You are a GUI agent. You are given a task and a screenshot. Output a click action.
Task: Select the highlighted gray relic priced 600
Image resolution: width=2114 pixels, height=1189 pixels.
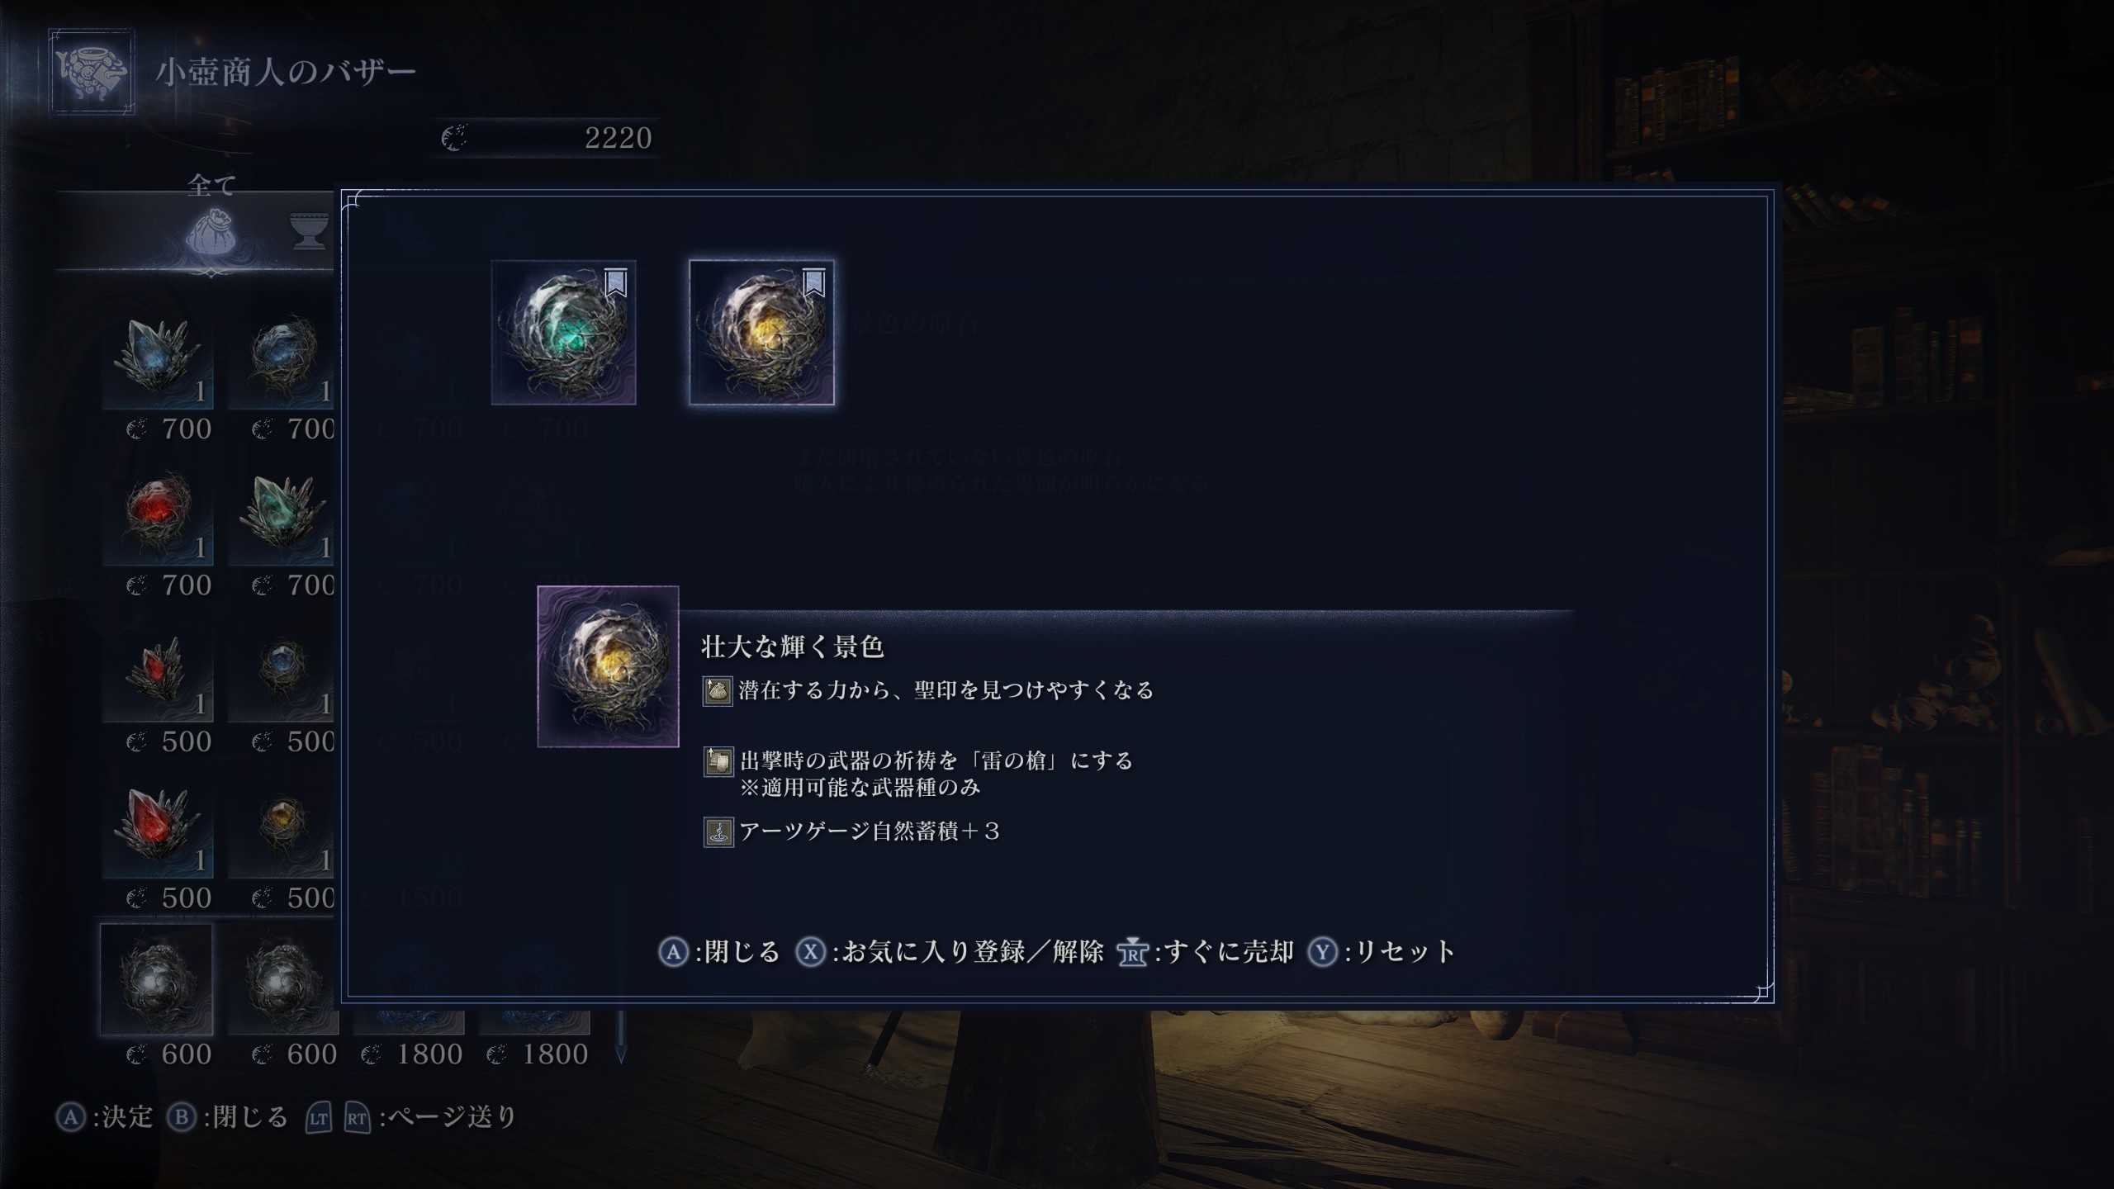click(x=157, y=979)
